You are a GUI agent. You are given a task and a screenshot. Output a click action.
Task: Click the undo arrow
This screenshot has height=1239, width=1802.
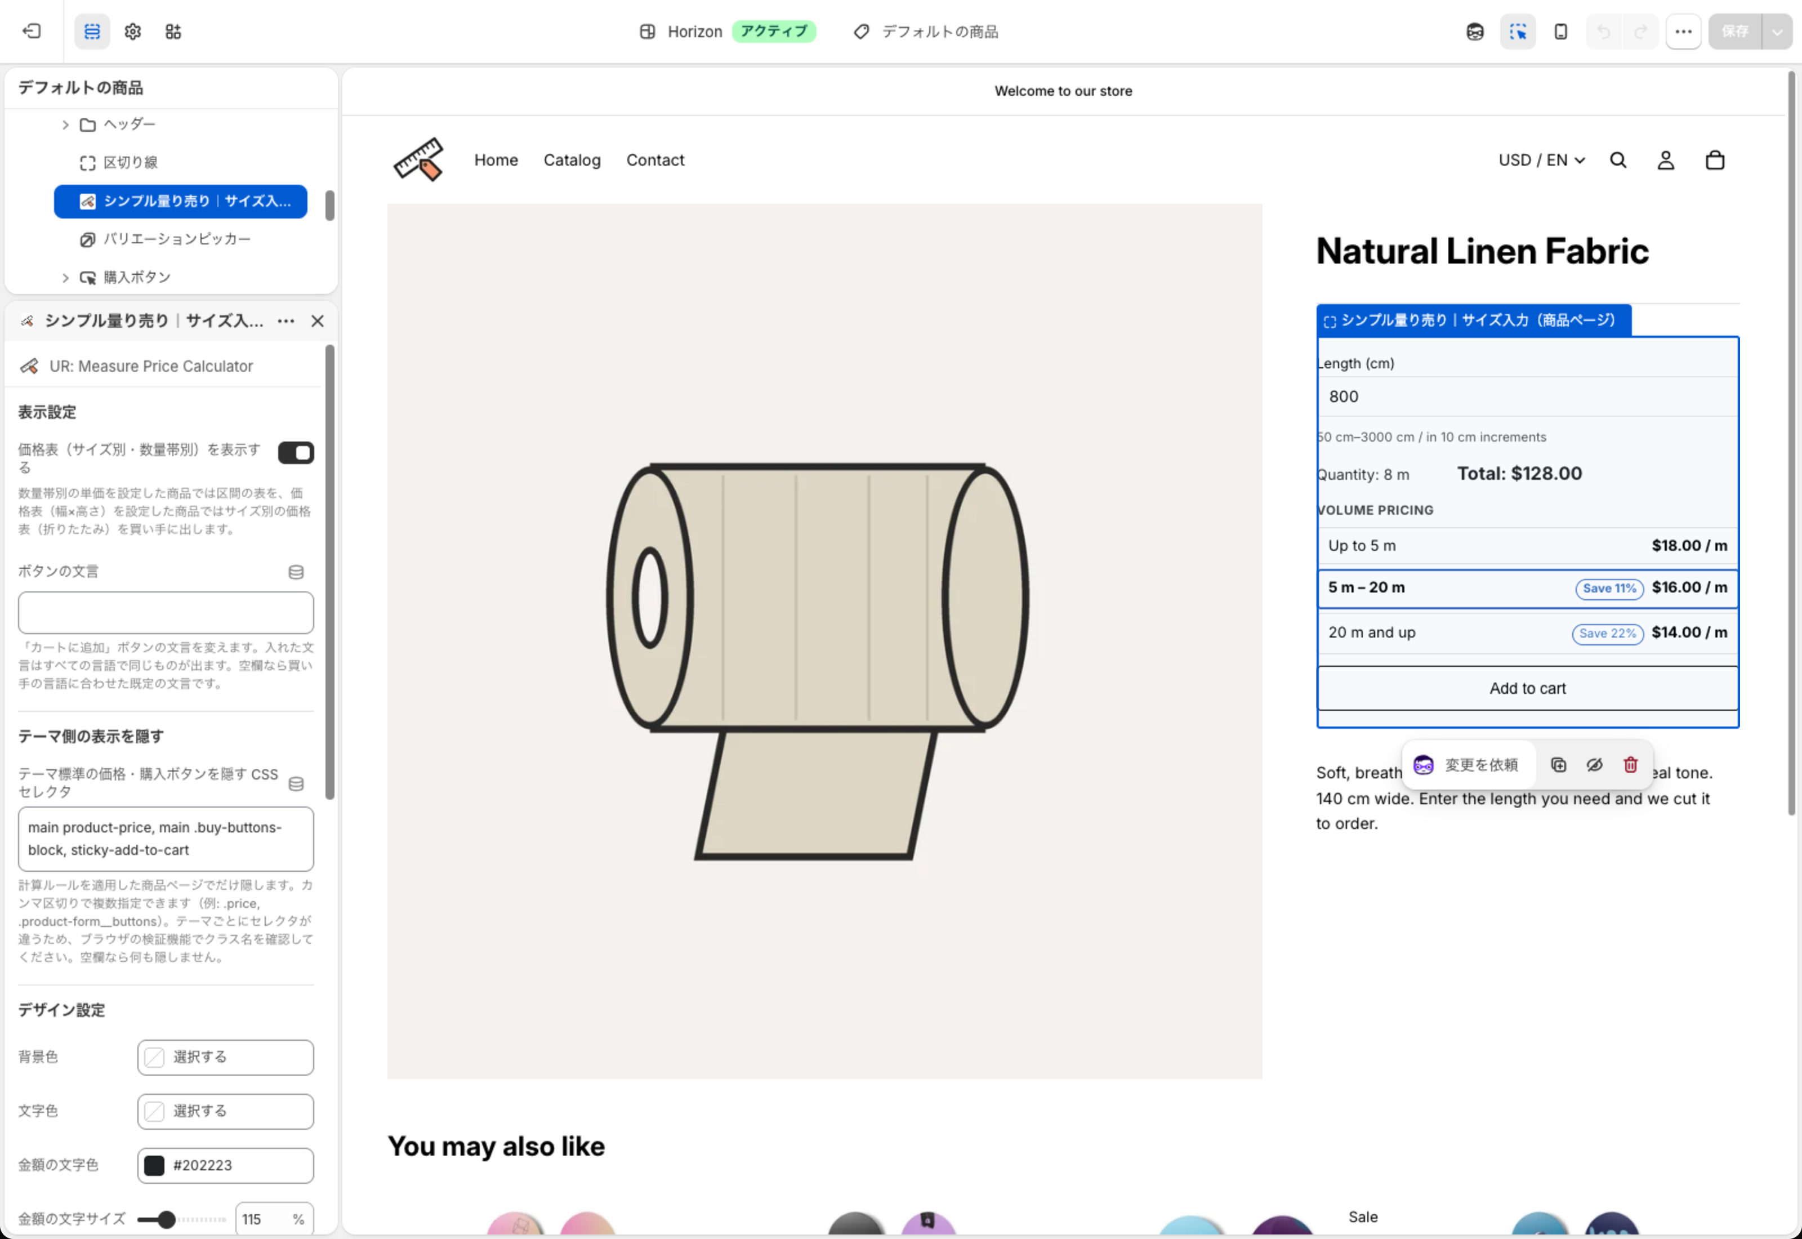pyautogui.click(x=1603, y=32)
